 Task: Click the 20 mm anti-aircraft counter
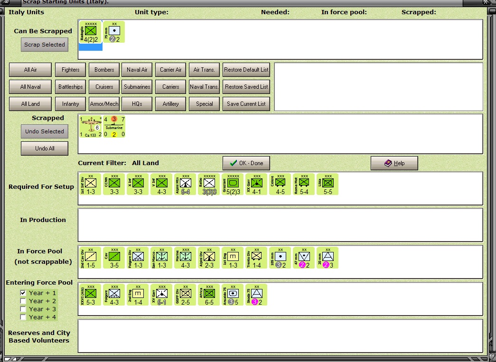tap(328, 258)
